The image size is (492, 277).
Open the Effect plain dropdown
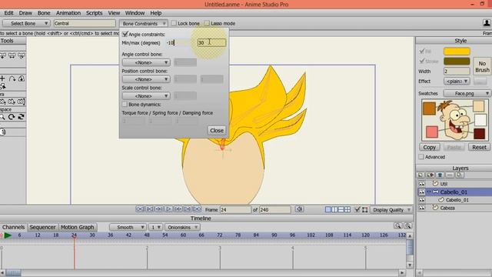click(457, 82)
